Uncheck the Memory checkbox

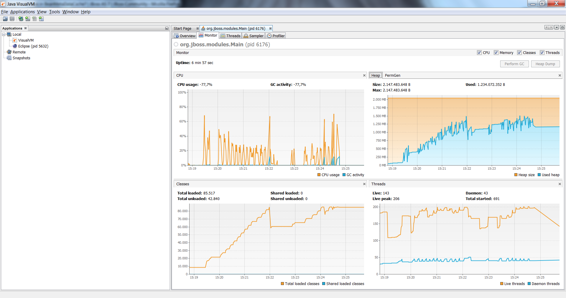point(496,53)
